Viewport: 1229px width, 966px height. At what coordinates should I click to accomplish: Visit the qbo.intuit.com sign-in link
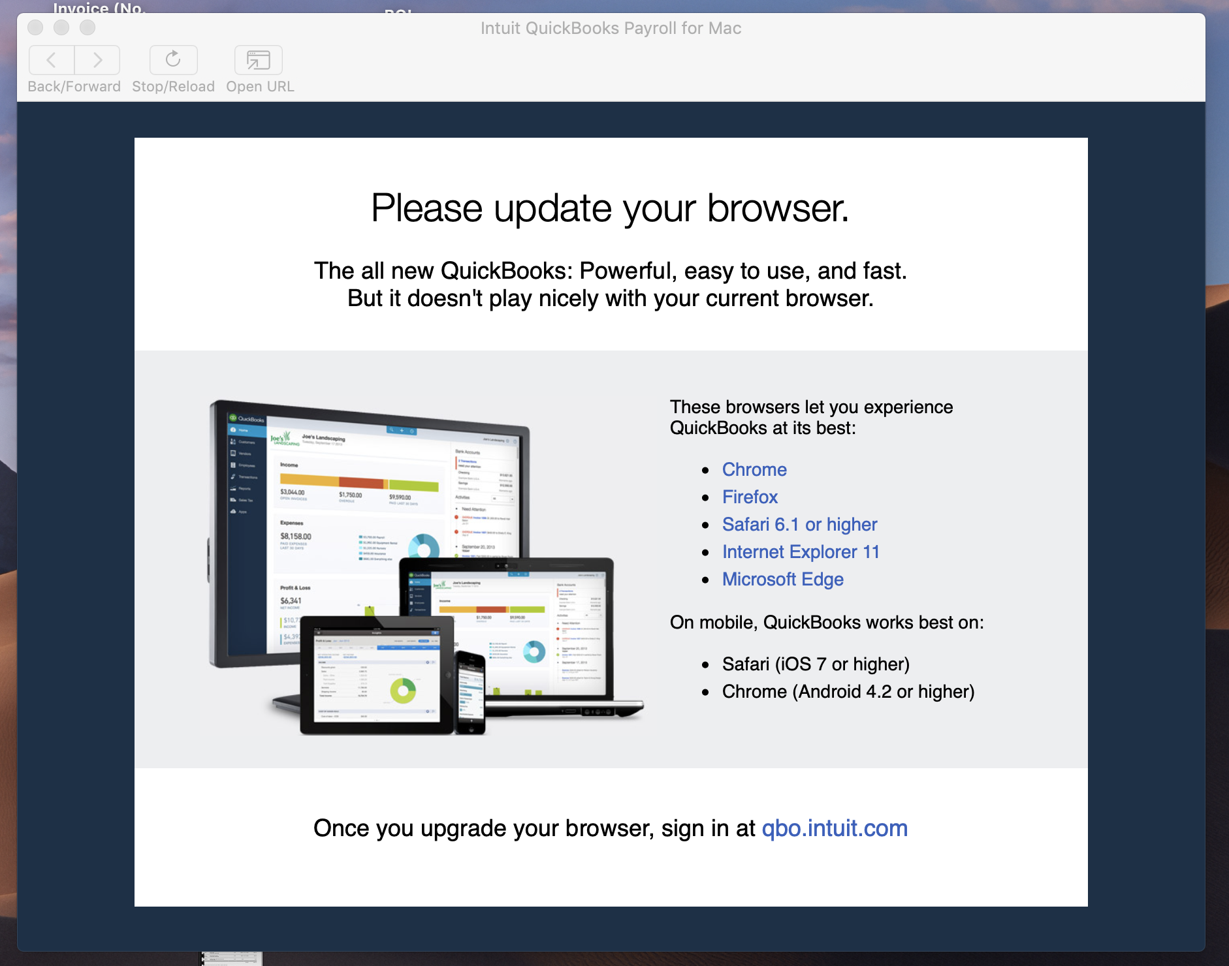[835, 828]
